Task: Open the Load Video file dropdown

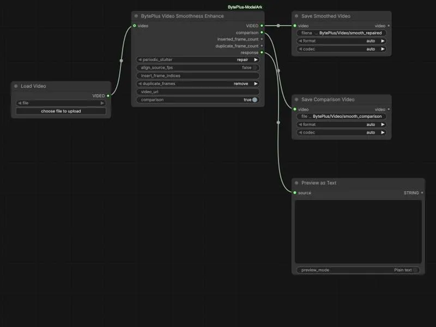Action: (x=61, y=103)
